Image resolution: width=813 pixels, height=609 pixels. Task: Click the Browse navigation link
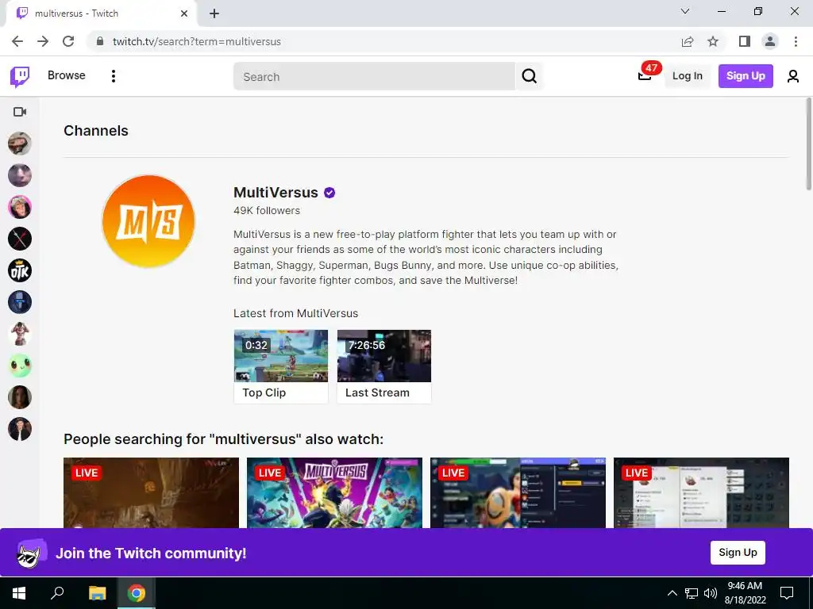[x=67, y=75]
